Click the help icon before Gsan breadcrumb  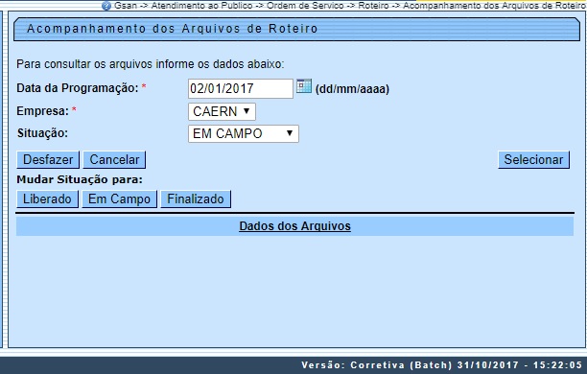pyautogui.click(x=106, y=6)
